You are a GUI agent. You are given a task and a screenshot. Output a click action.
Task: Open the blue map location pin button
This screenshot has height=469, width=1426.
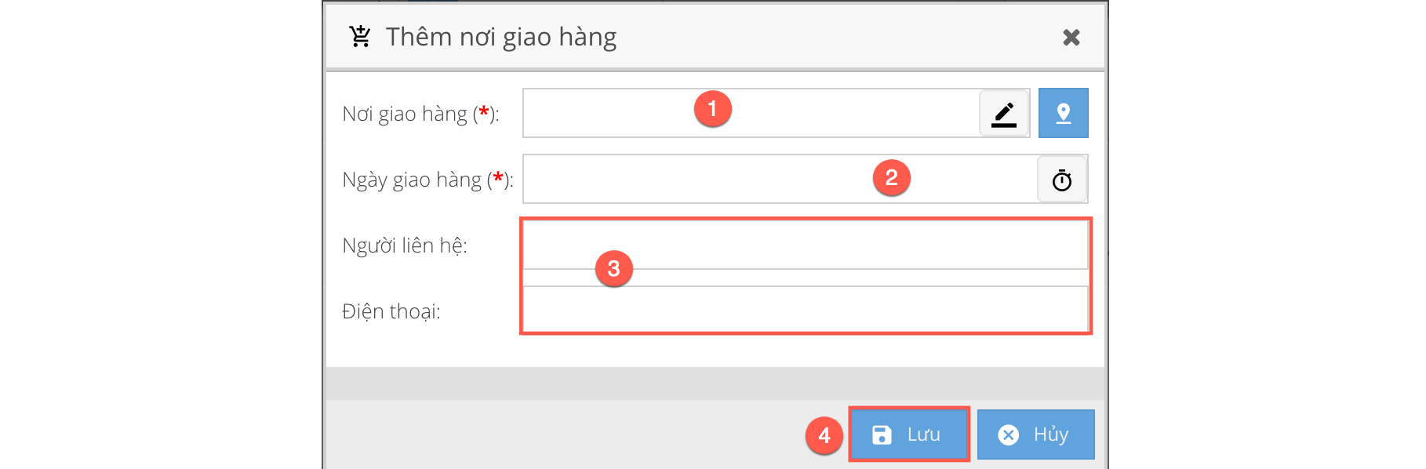coord(1063,114)
